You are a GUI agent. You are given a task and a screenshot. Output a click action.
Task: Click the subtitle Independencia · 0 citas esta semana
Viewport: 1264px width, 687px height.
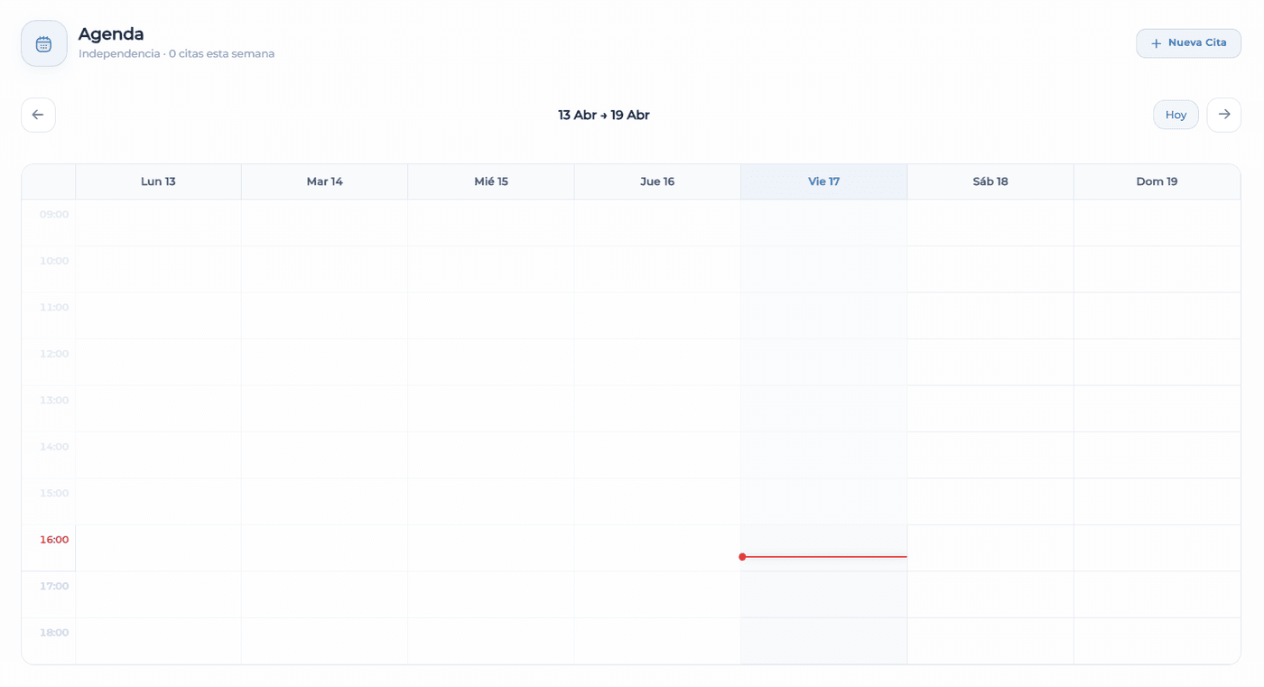tap(176, 54)
